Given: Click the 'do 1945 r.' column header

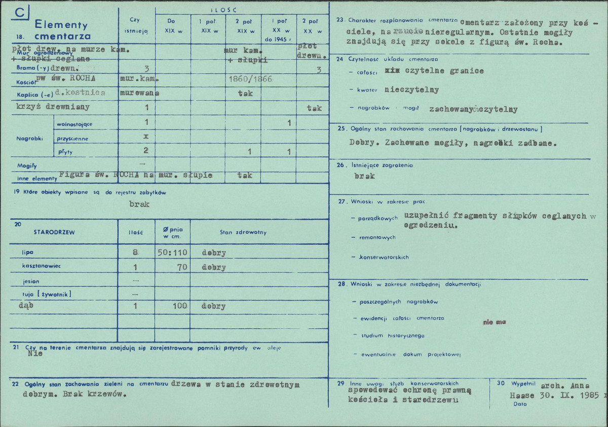Looking at the screenshot, I should point(278,40).
